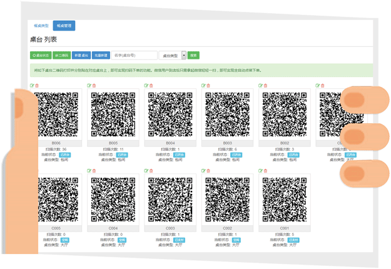
Task: Delete the finger-covered card right of B002
Action: click(322, 86)
